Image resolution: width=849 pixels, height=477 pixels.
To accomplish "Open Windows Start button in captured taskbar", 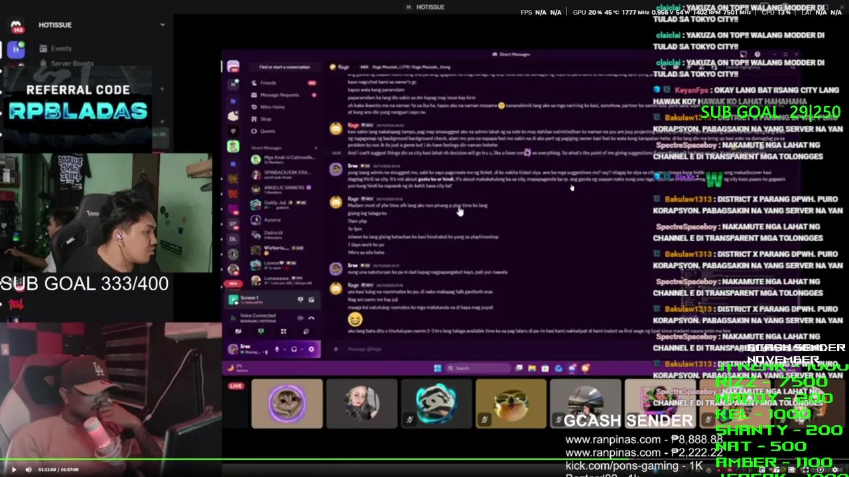I will coord(437,368).
